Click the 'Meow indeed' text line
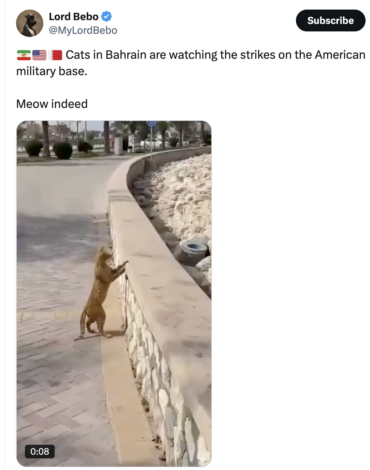Image resolution: width=370 pixels, height=470 pixels. click(x=52, y=104)
